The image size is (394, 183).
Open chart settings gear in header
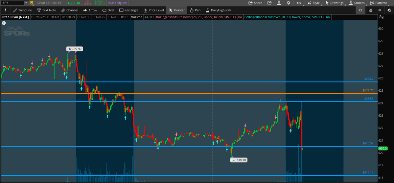click(x=288, y=3)
